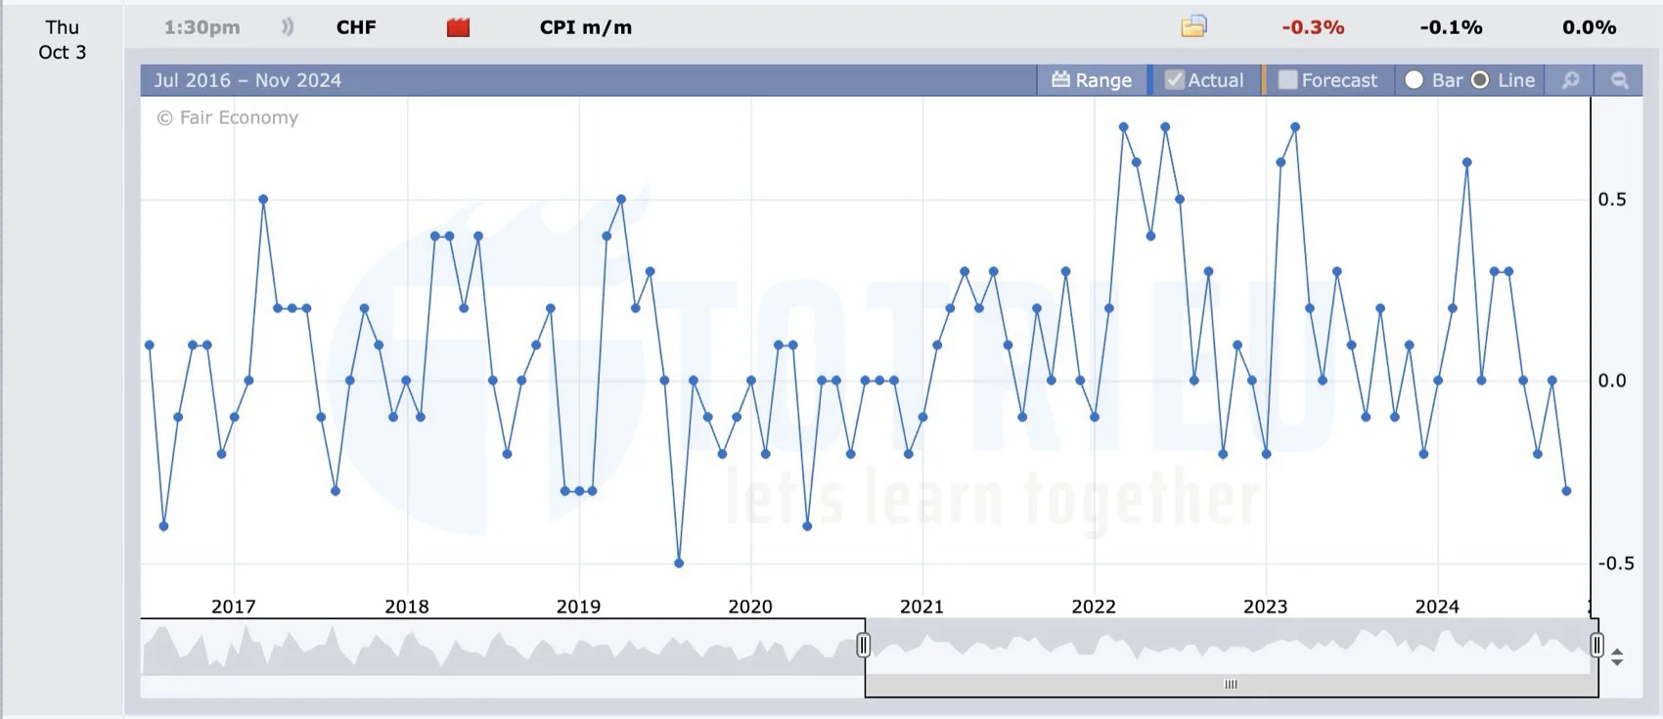Click the 2017 x-axis label
Viewport: 1663px width, 719px height.
click(x=233, y=607)
